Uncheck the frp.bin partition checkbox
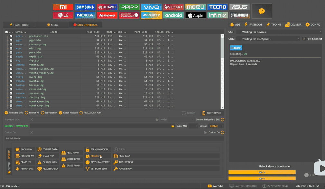This screenshot has width=325, height=189. click(x=11, y=61)
